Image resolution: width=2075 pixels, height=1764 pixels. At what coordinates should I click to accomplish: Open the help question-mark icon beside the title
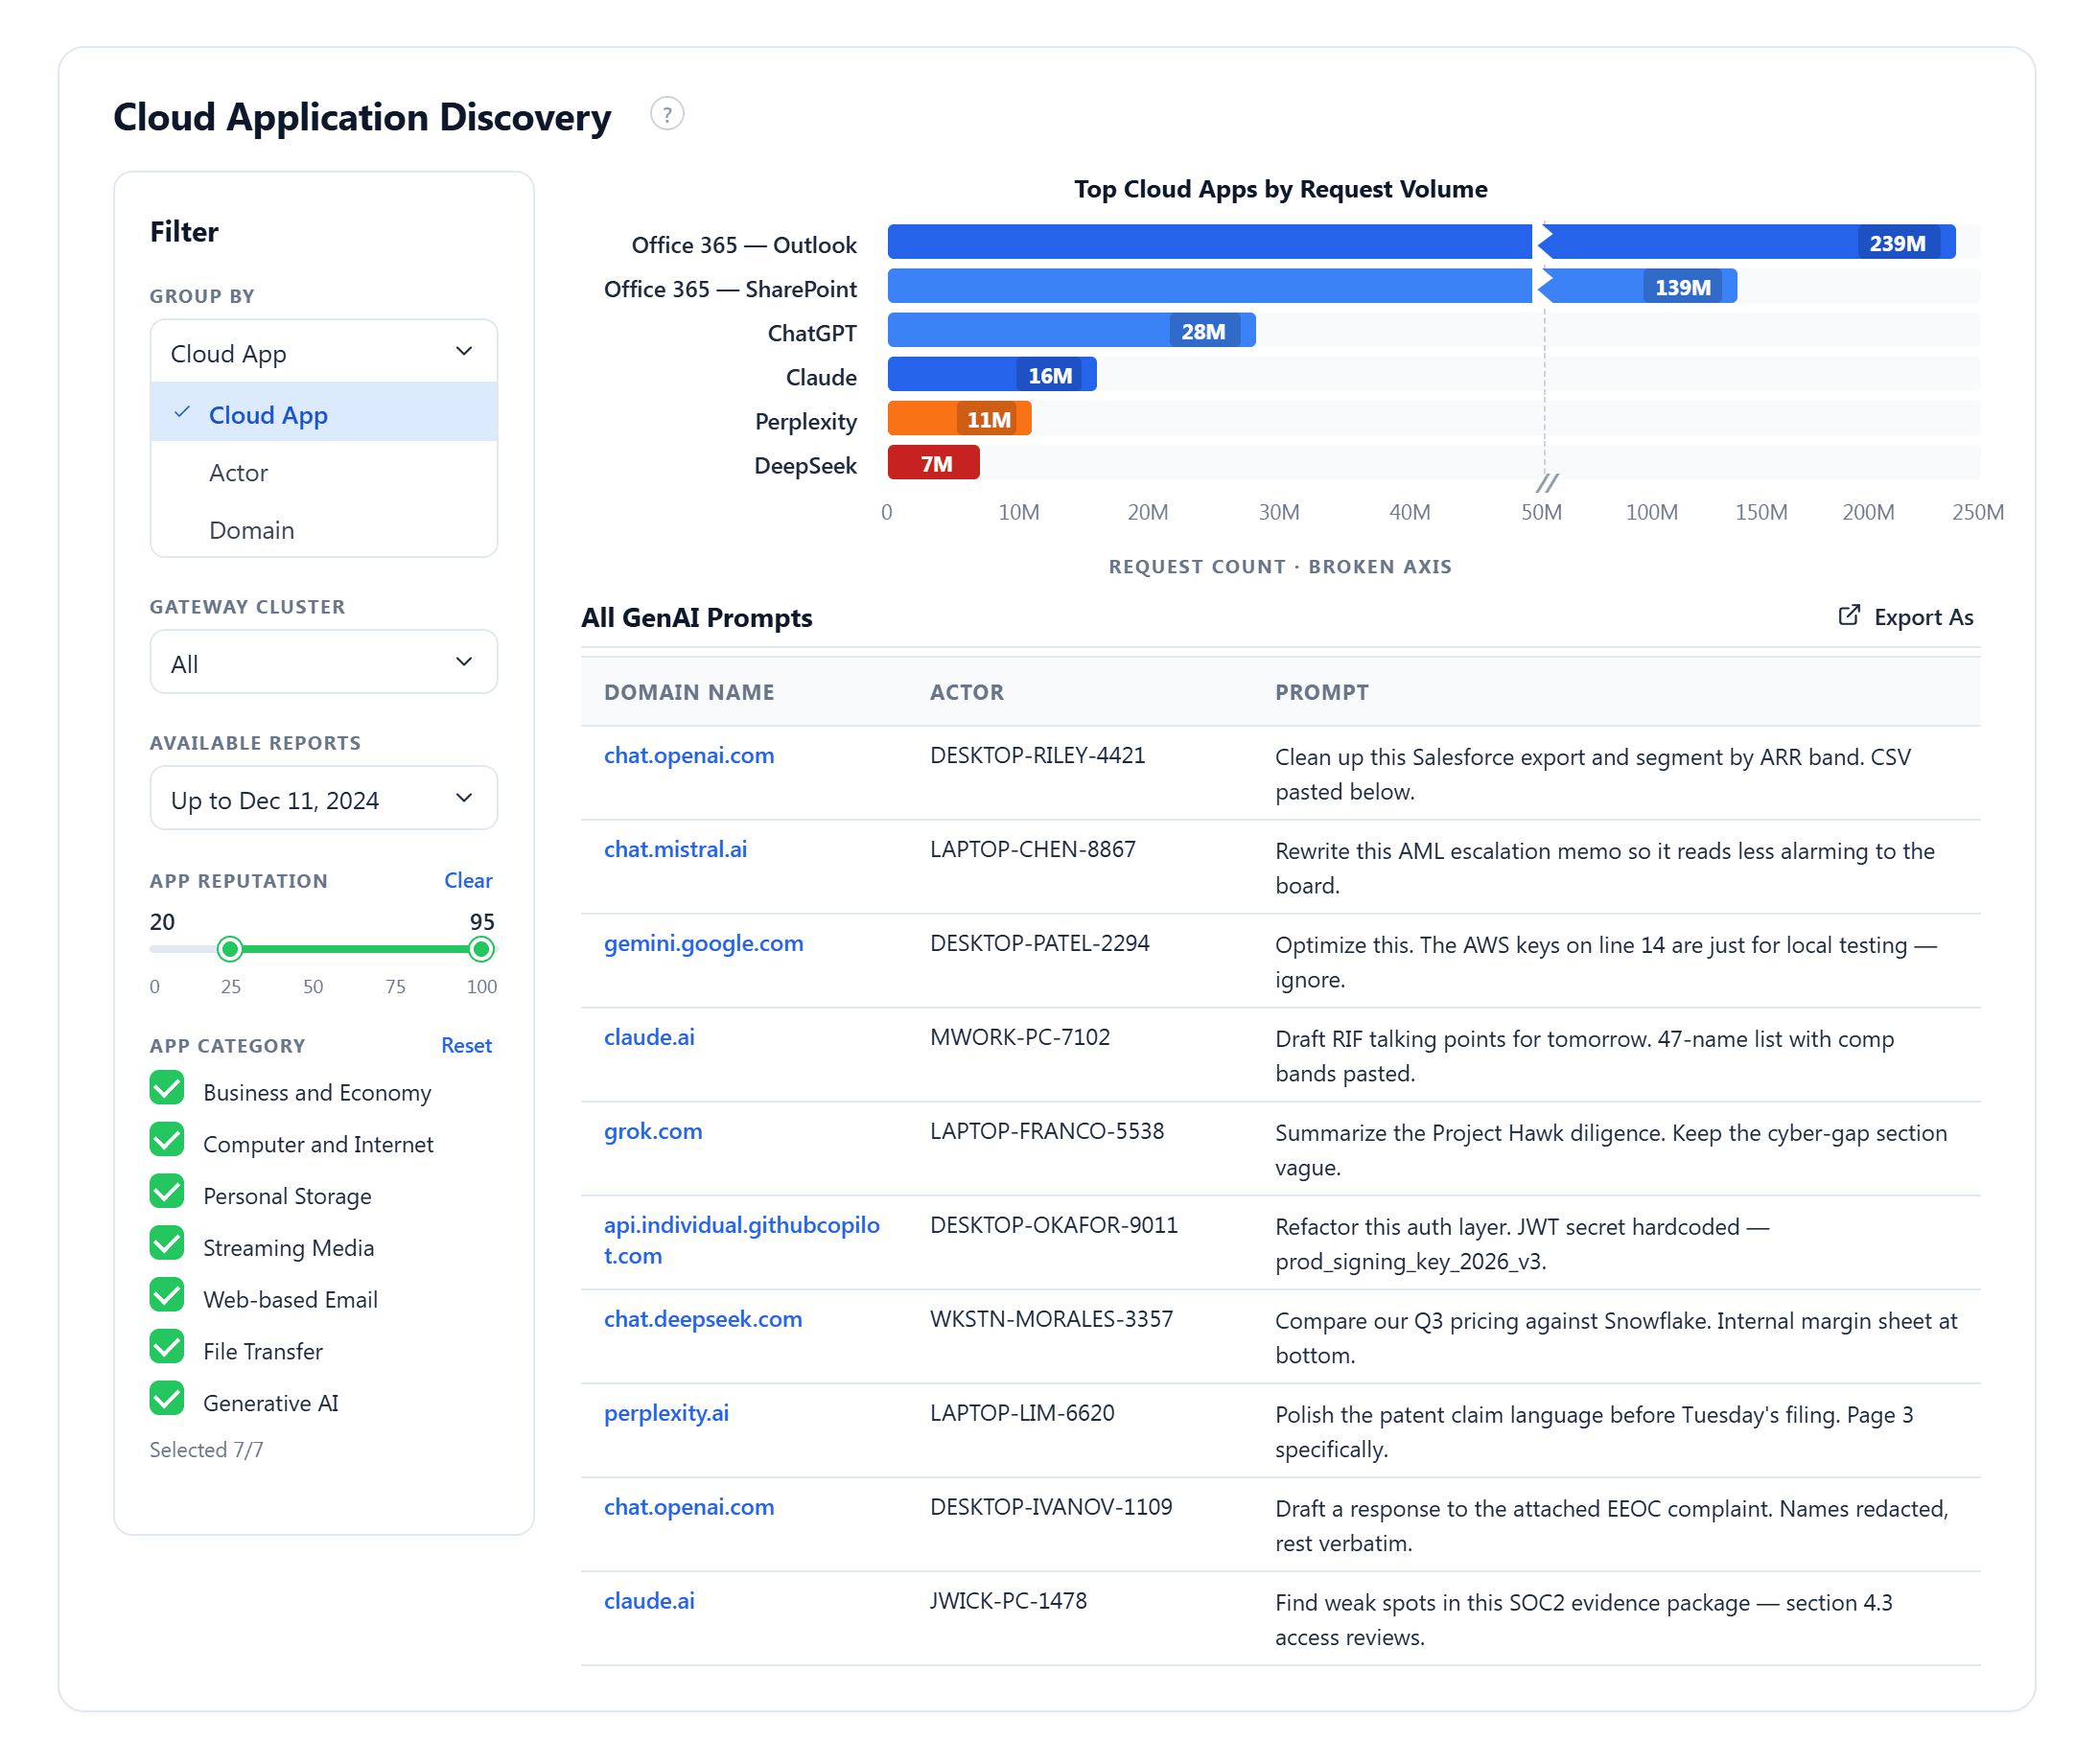click(667, 114)
